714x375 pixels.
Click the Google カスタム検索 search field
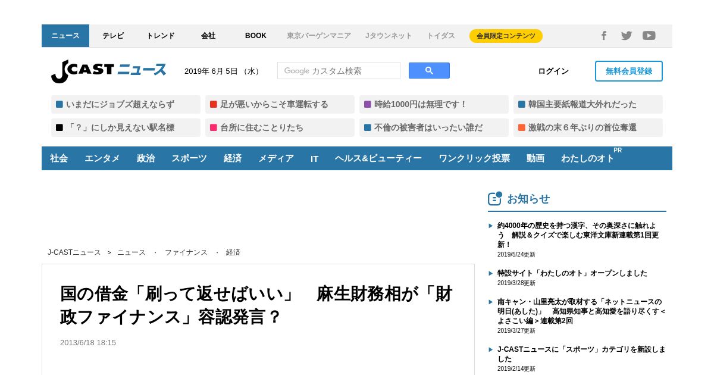click(x=339, y=71)
